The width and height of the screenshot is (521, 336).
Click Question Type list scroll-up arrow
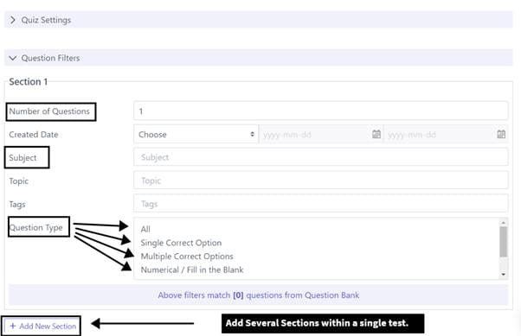coord(504,222)
